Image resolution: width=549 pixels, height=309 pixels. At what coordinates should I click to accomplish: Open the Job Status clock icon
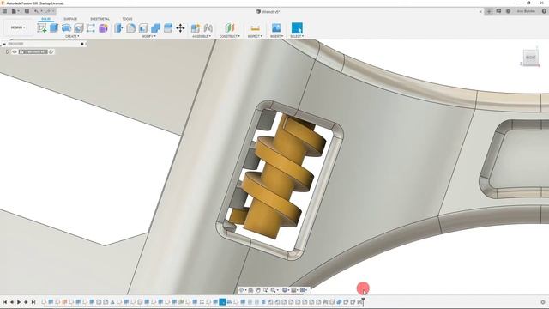[508, 11]
